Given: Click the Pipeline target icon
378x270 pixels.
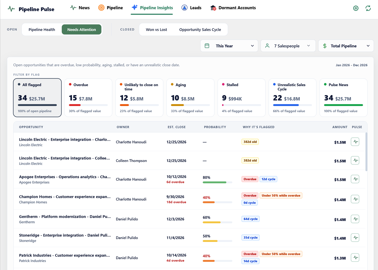Looking at the screenshot, I should point(101,8).
